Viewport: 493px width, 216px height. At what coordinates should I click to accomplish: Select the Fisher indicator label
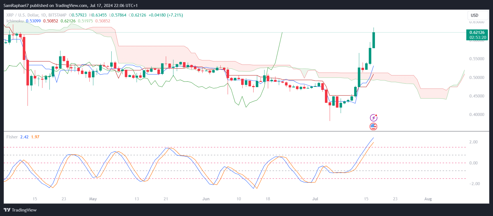12,137
